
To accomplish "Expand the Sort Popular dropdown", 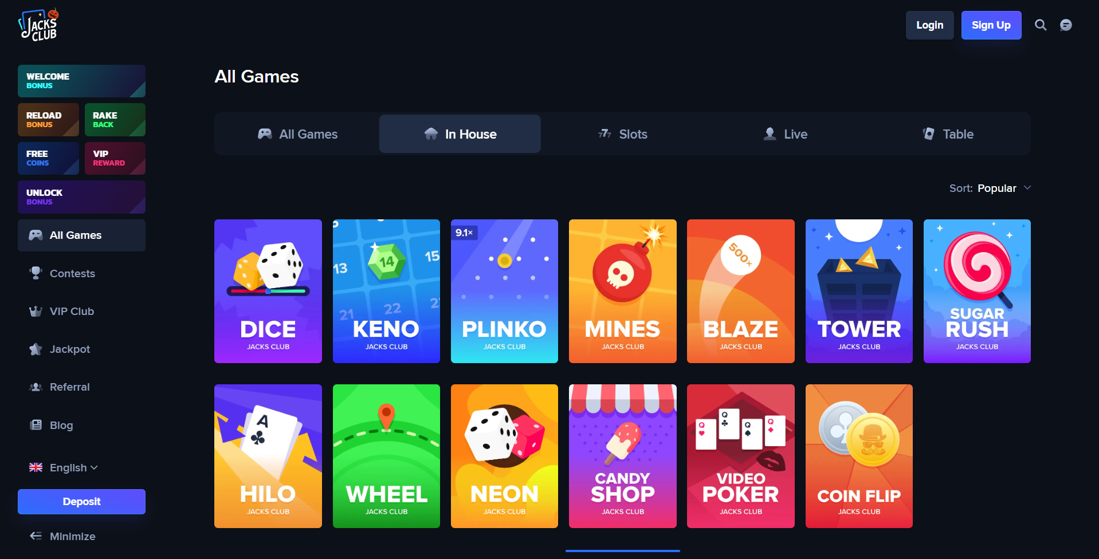I will point(990,188).
